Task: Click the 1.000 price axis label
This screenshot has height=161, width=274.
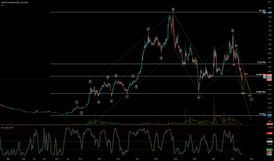Action: (x=270, y=49)
